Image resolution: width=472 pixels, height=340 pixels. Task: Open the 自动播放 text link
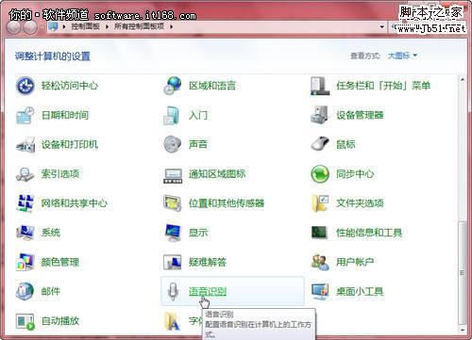tap(60, 321)
